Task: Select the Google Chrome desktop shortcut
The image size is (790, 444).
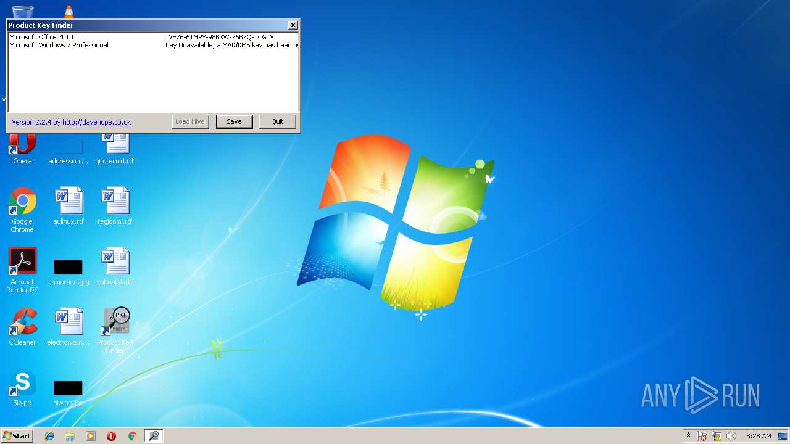Action: pyautogui.click(x=22, y=210)
